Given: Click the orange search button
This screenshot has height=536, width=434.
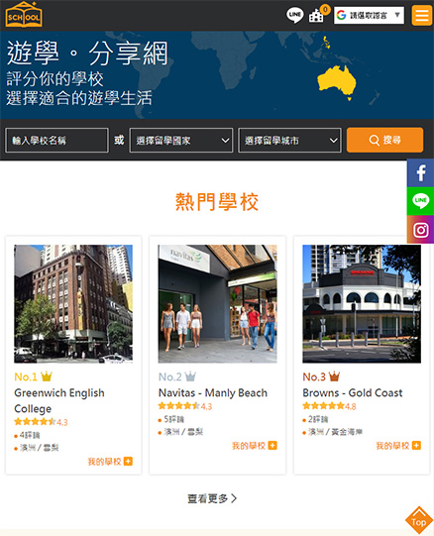Looking at the screenshot, I should (384, 140).
